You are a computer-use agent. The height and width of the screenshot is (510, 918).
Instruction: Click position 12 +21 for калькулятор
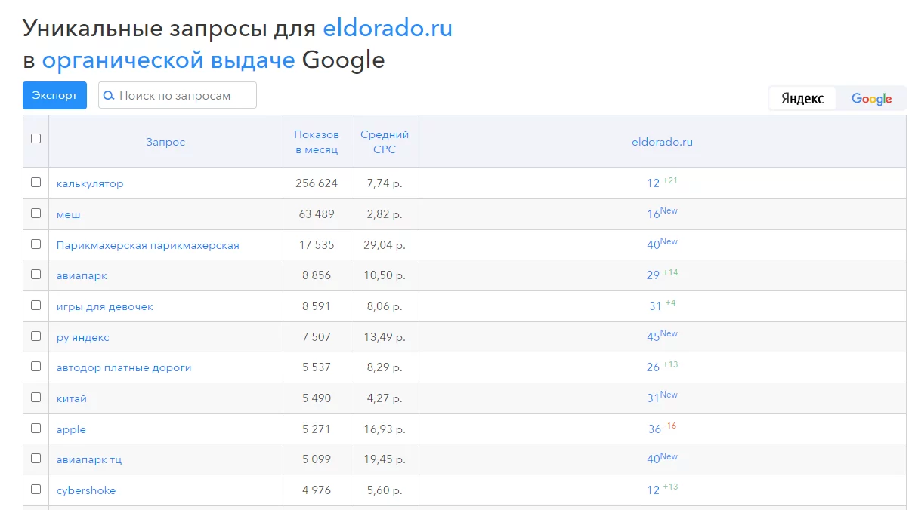click(x=662, y=183)
